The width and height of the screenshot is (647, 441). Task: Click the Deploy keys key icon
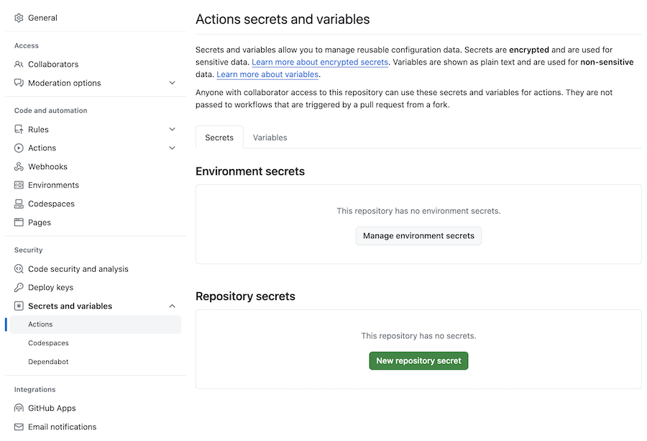(x=19, y=288)
